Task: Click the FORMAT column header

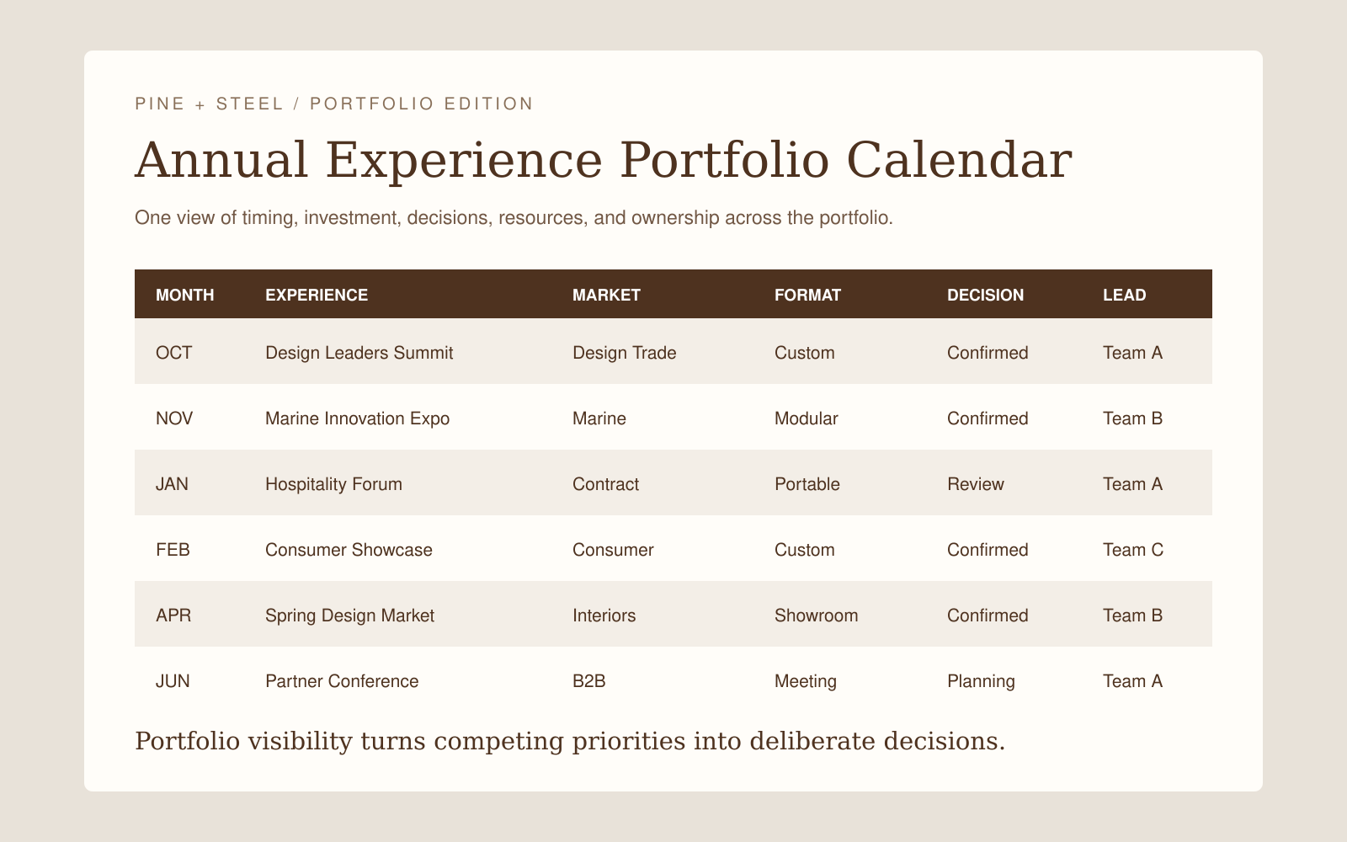Action: (807, 295)
